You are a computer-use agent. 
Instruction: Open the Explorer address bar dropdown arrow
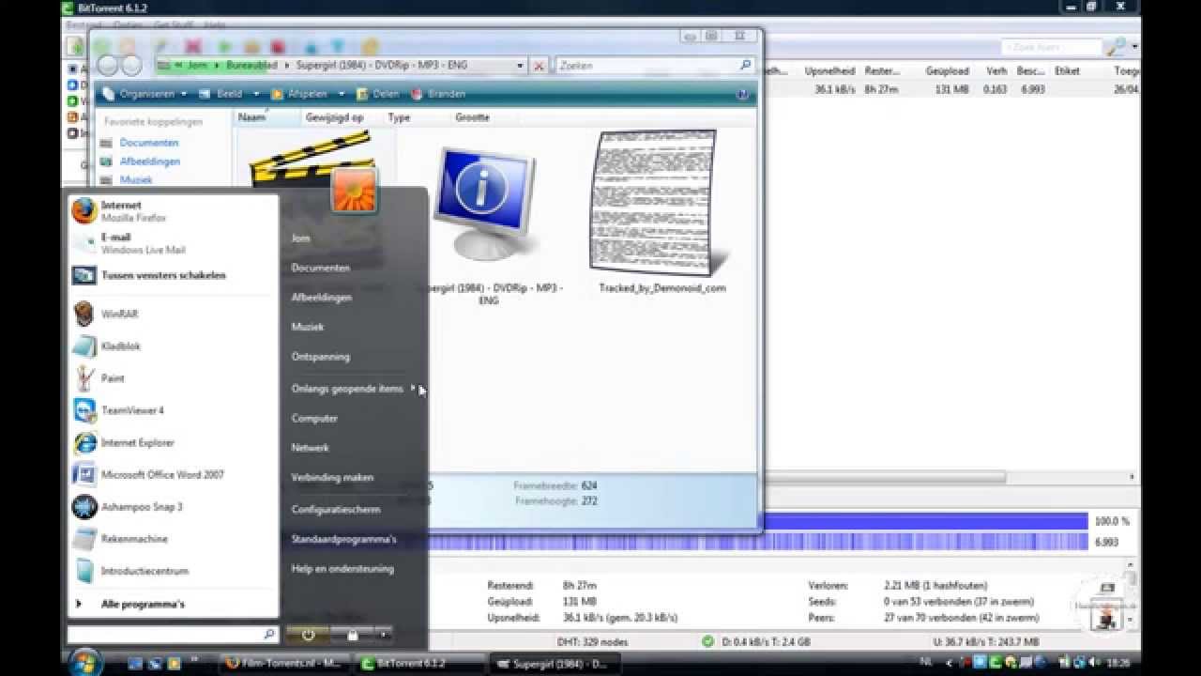(x=520, y=66)
